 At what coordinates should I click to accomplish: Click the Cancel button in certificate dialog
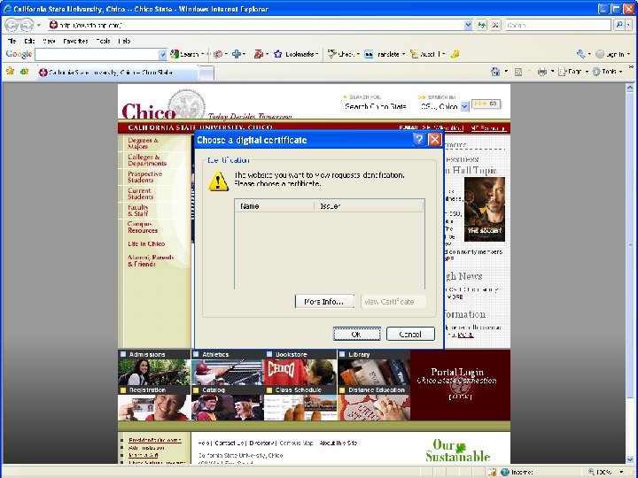coord(410,334)
